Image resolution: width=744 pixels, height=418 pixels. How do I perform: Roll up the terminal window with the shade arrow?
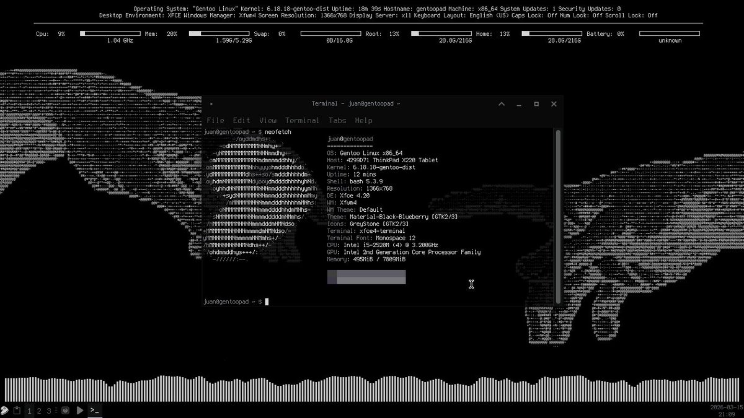(502, 103)
